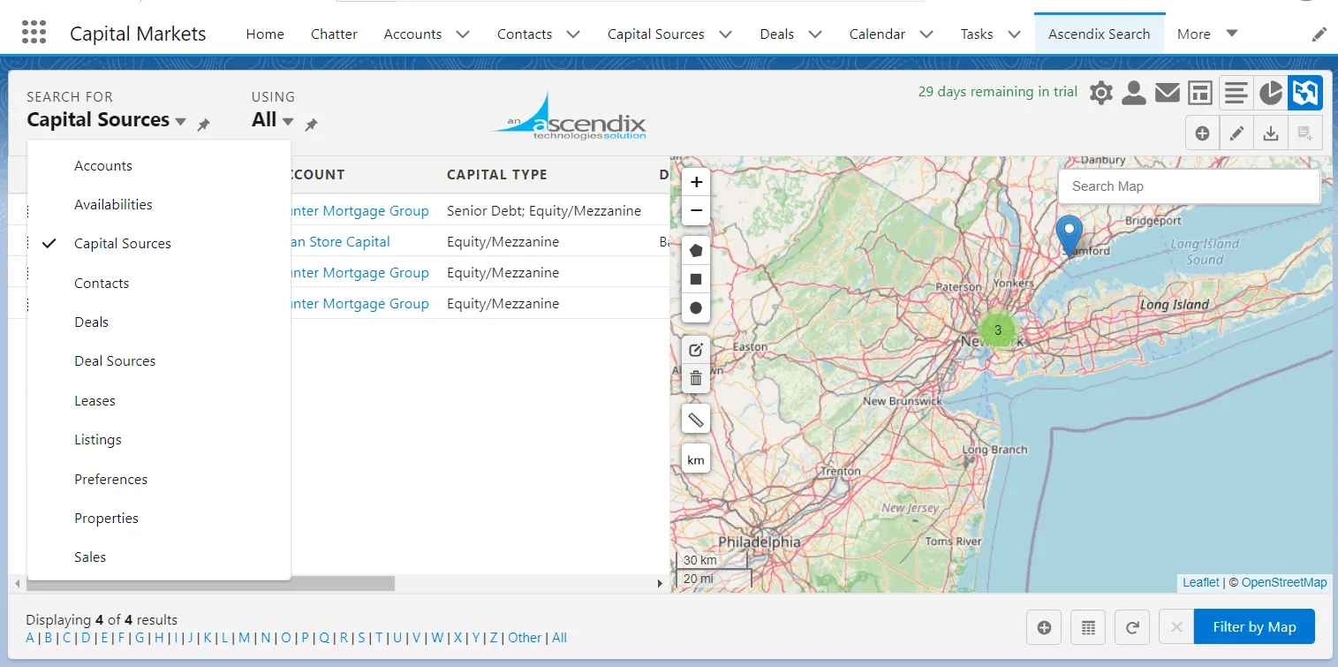This screenshot has height=667, width=1338.
Task: Click the Capital Type column header
Action: (497, 175)
